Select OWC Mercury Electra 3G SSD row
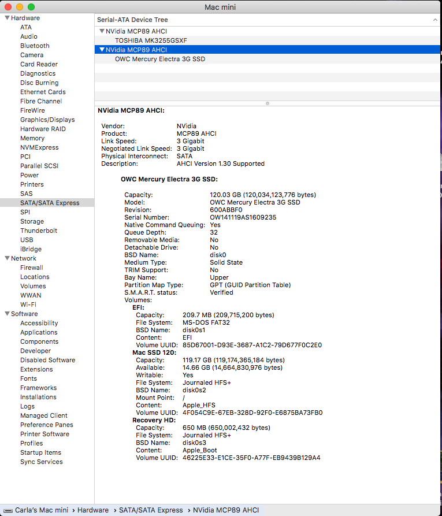442x516 pixels. (x=268, y=59)
